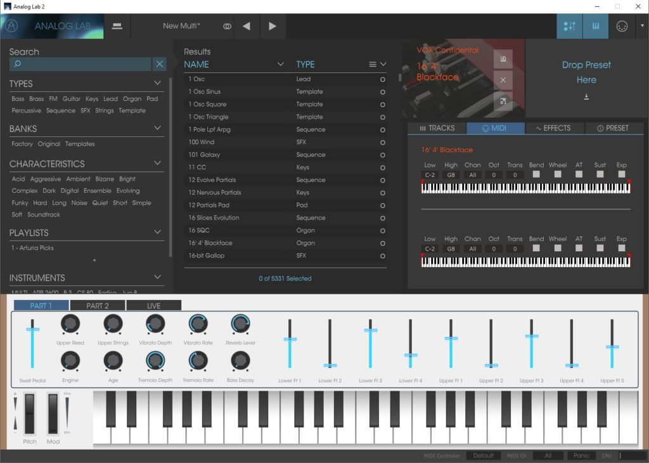Remove the 16' 4' Blackface part
The image size is (649, 463).
pos(503,80)
